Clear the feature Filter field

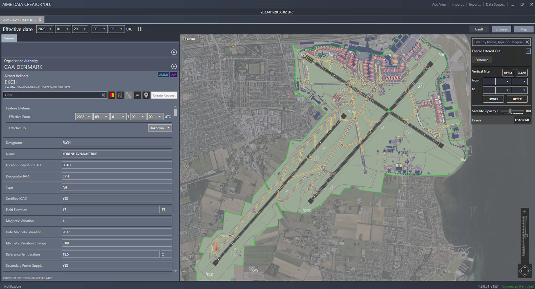103,95
